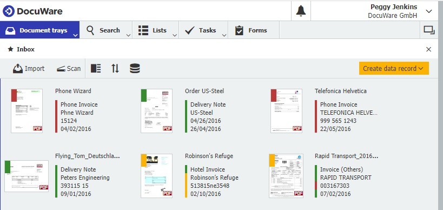Click the Telefonica Helvetica title

click(x=341, y=91)
